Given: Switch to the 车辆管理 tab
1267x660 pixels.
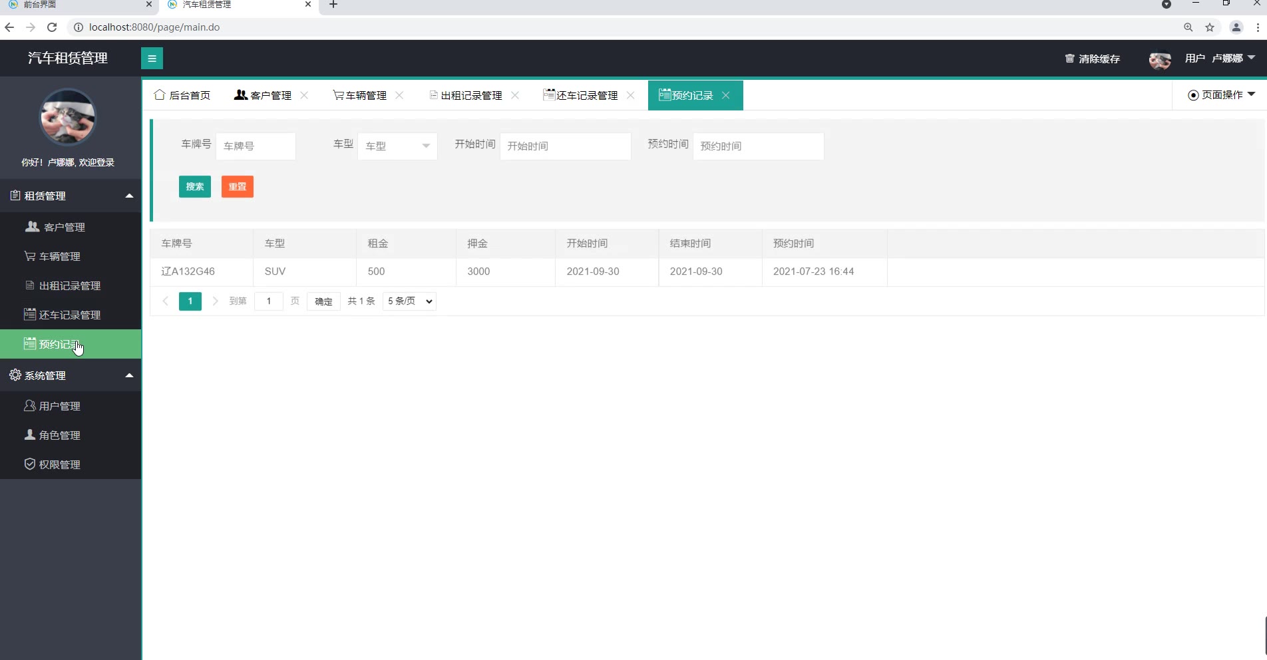Looking at the screenshot, I should (x=360, y=95).
